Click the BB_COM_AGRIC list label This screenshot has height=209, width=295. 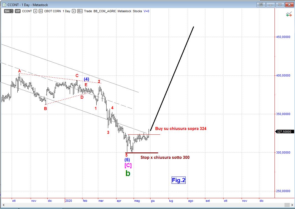(105, 11)
